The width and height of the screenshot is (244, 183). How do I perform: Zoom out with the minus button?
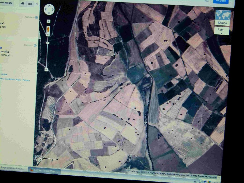pos(46,69)
